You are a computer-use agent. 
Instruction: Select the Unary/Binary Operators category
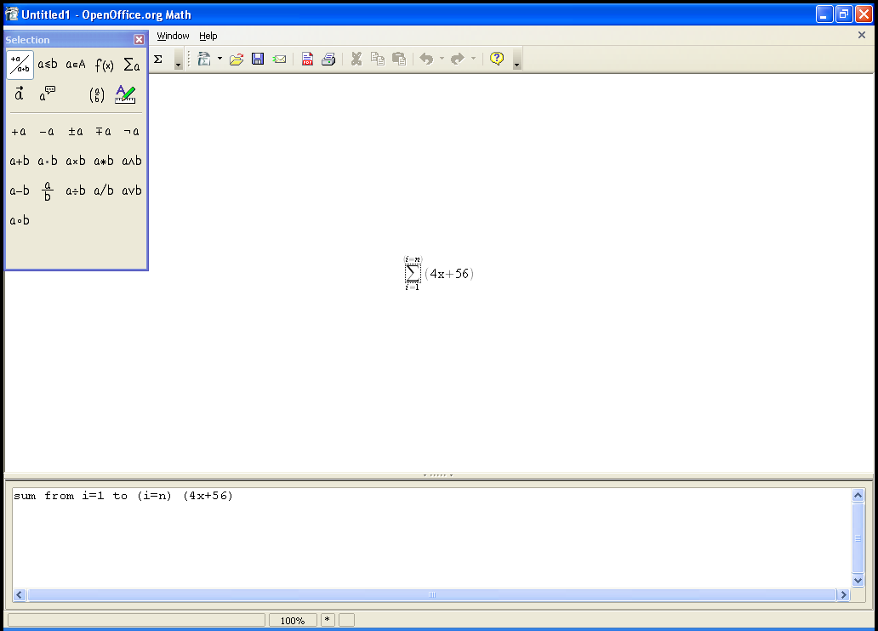pyautogui.click(x=20, y=65)
